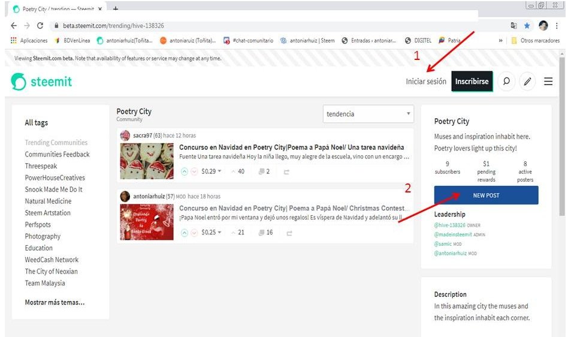Click the padlock site info icon
The width and height of the screenshot is (568, 337).
(x=56, y=26)
